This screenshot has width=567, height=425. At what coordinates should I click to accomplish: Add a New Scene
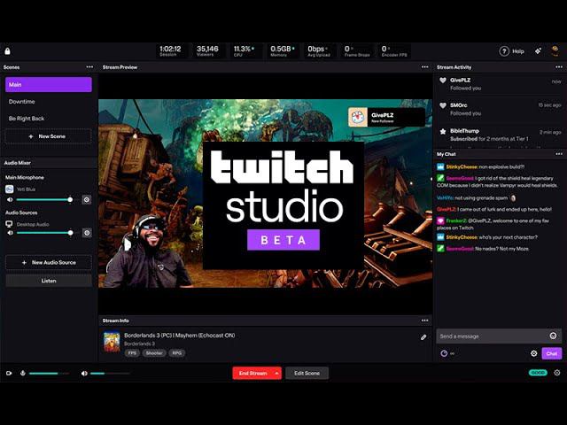pos(49,136)
